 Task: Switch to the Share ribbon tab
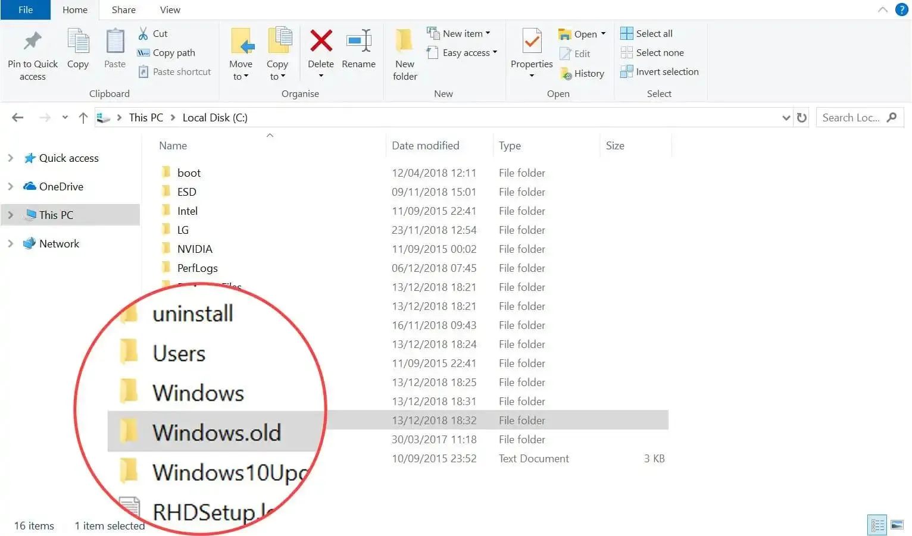[x=123, y=10]
